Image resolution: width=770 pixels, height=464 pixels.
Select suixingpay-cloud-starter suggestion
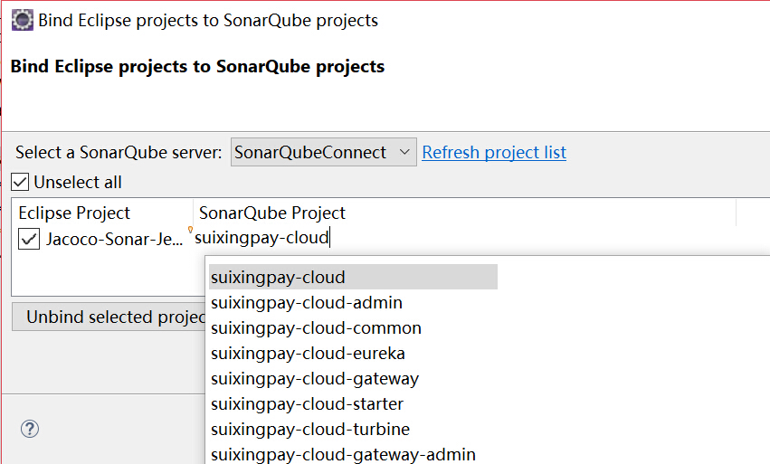tap(307, 403)
